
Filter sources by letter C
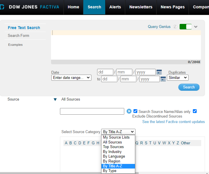pos(75,143)
